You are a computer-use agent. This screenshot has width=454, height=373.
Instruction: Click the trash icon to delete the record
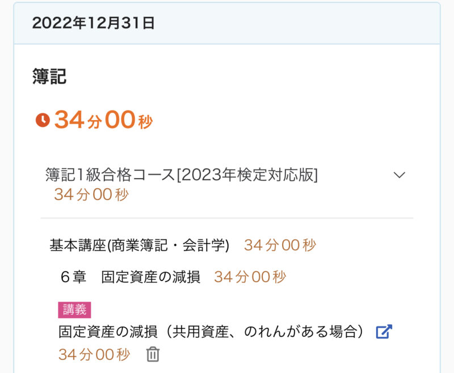(x=153, y=355)
